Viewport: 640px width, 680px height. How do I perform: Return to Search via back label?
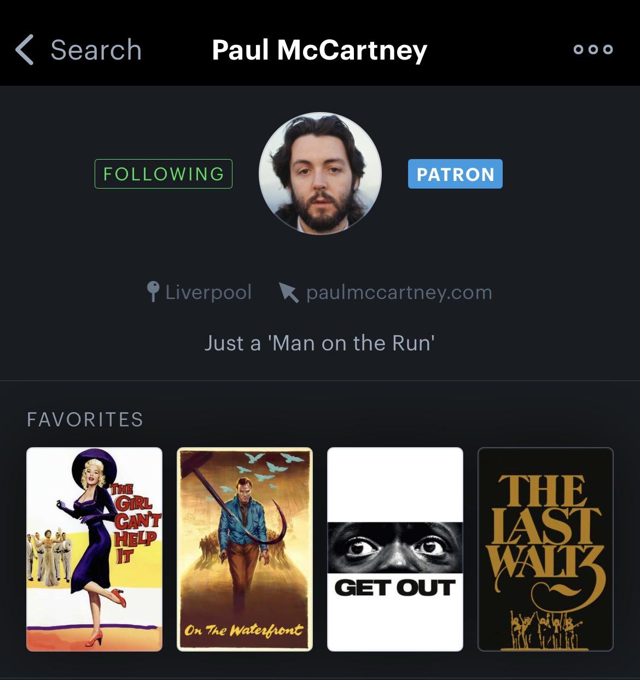96,50
